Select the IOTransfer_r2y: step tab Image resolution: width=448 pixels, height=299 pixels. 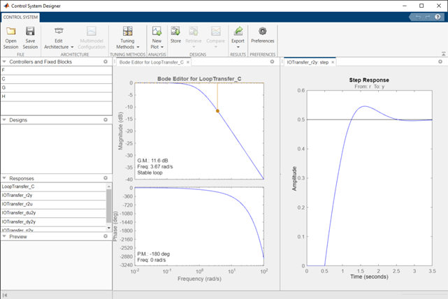[x=308, y=62]
